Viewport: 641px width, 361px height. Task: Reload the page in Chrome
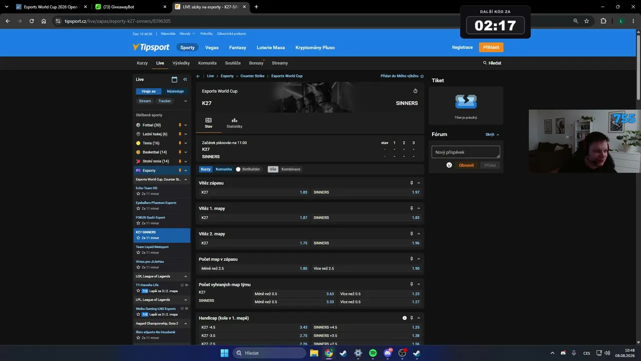click(32, 21)
